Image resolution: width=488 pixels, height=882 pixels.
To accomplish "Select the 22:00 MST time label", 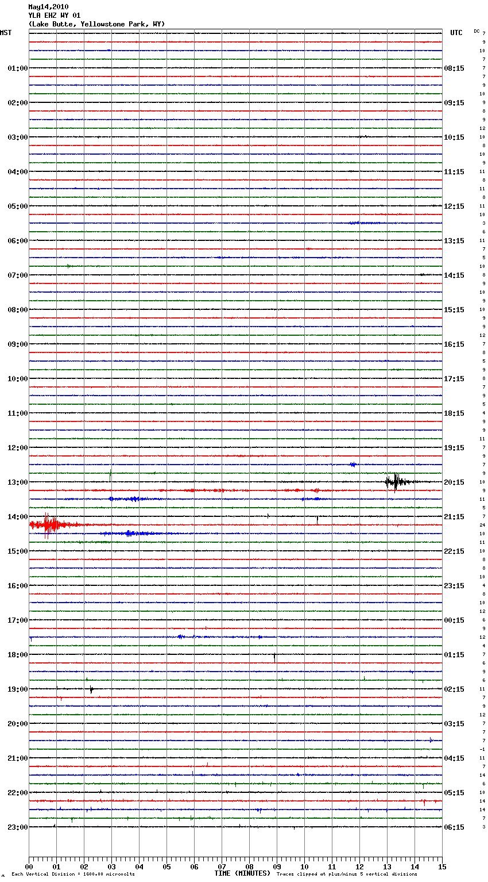I will [18, 793].
